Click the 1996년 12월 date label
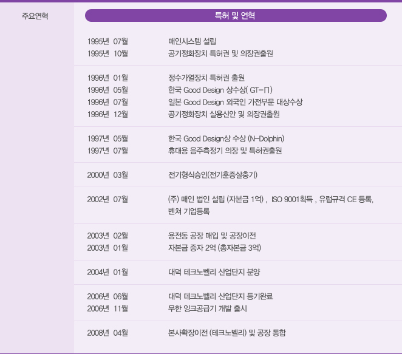Screen dimensions: 402x354 tap(107, 114)
